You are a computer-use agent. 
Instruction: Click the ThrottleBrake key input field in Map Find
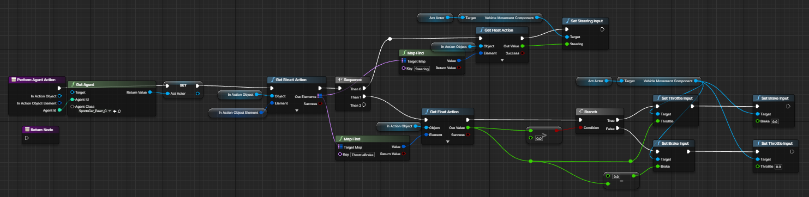tap(363, 155)
